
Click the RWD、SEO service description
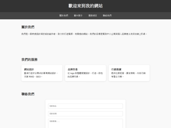(x=41, y=75)
